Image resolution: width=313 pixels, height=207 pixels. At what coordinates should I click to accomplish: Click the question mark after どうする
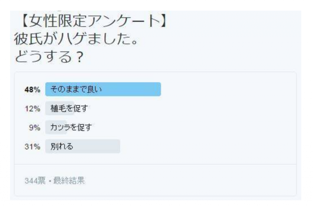click(x=80, y=57)
